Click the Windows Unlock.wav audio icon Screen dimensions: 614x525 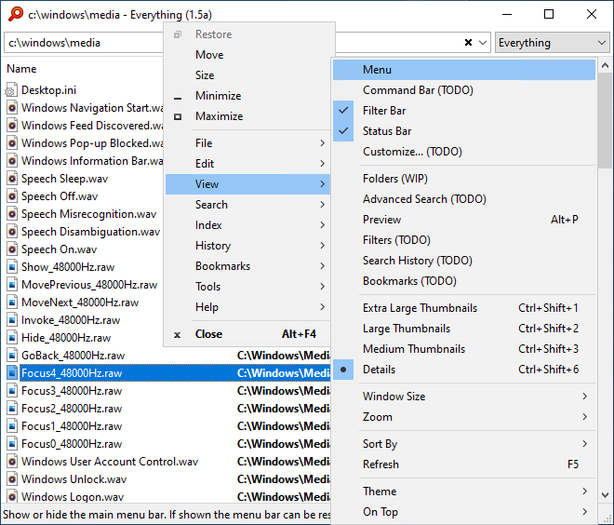(12, 479)
